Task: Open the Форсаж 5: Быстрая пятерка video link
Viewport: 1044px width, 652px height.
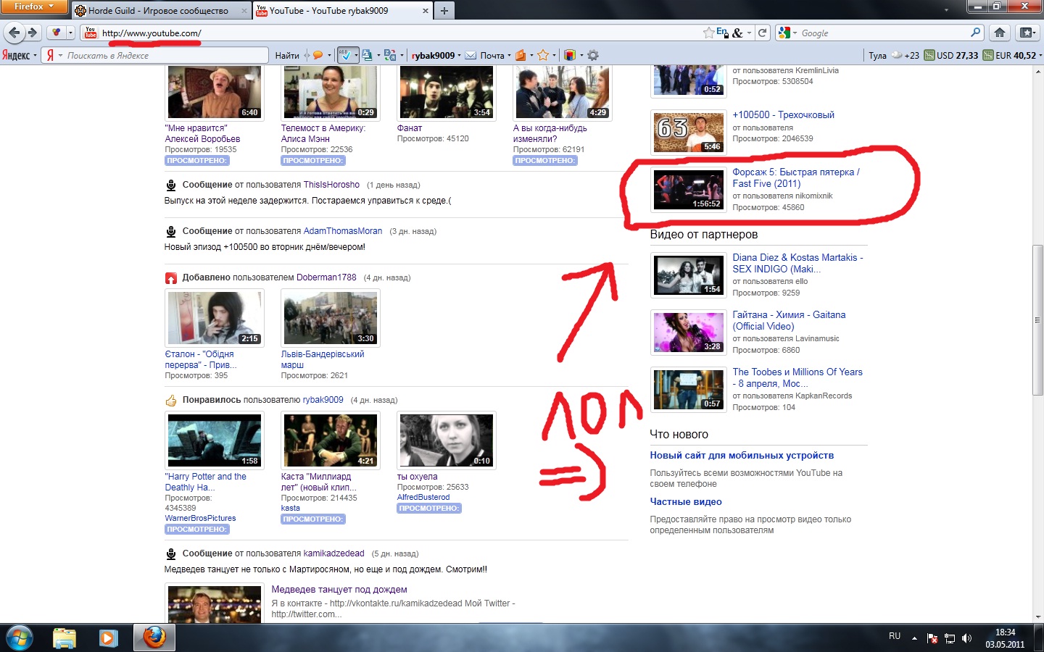Action: pos(796,178)
